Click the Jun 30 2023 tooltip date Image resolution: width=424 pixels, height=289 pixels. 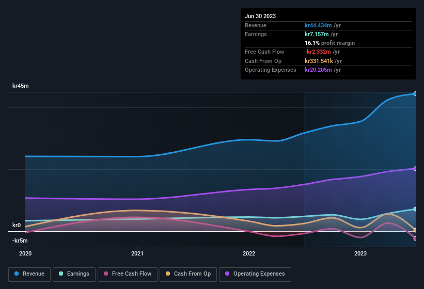coord(260,16)
